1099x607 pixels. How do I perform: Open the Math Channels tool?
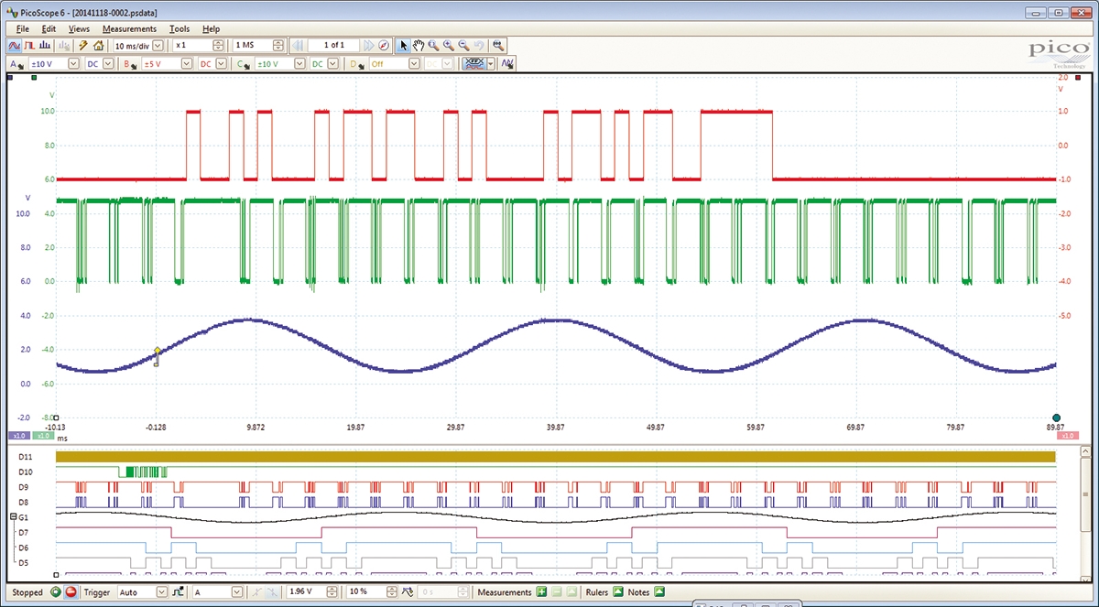509,63
